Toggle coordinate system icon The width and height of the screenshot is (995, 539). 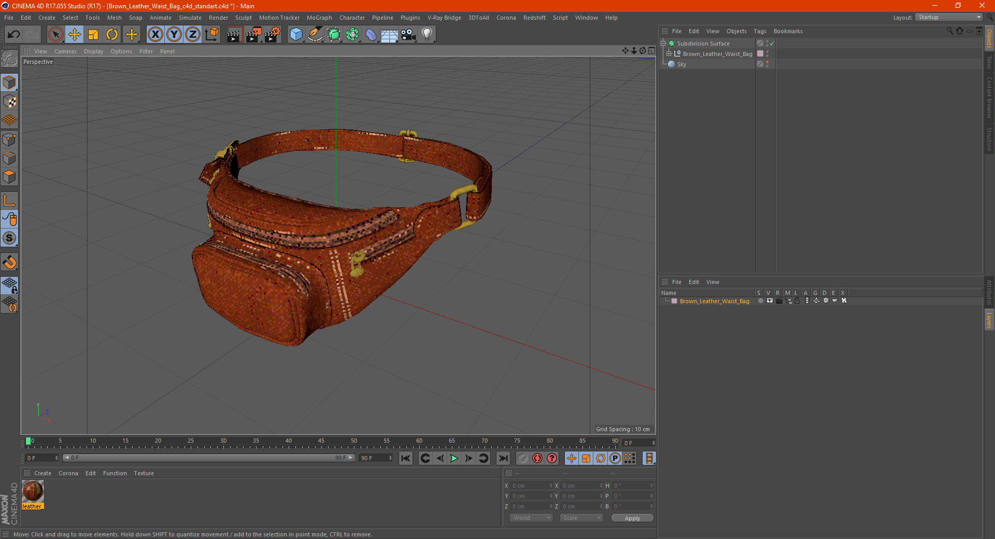pos(212,35)
